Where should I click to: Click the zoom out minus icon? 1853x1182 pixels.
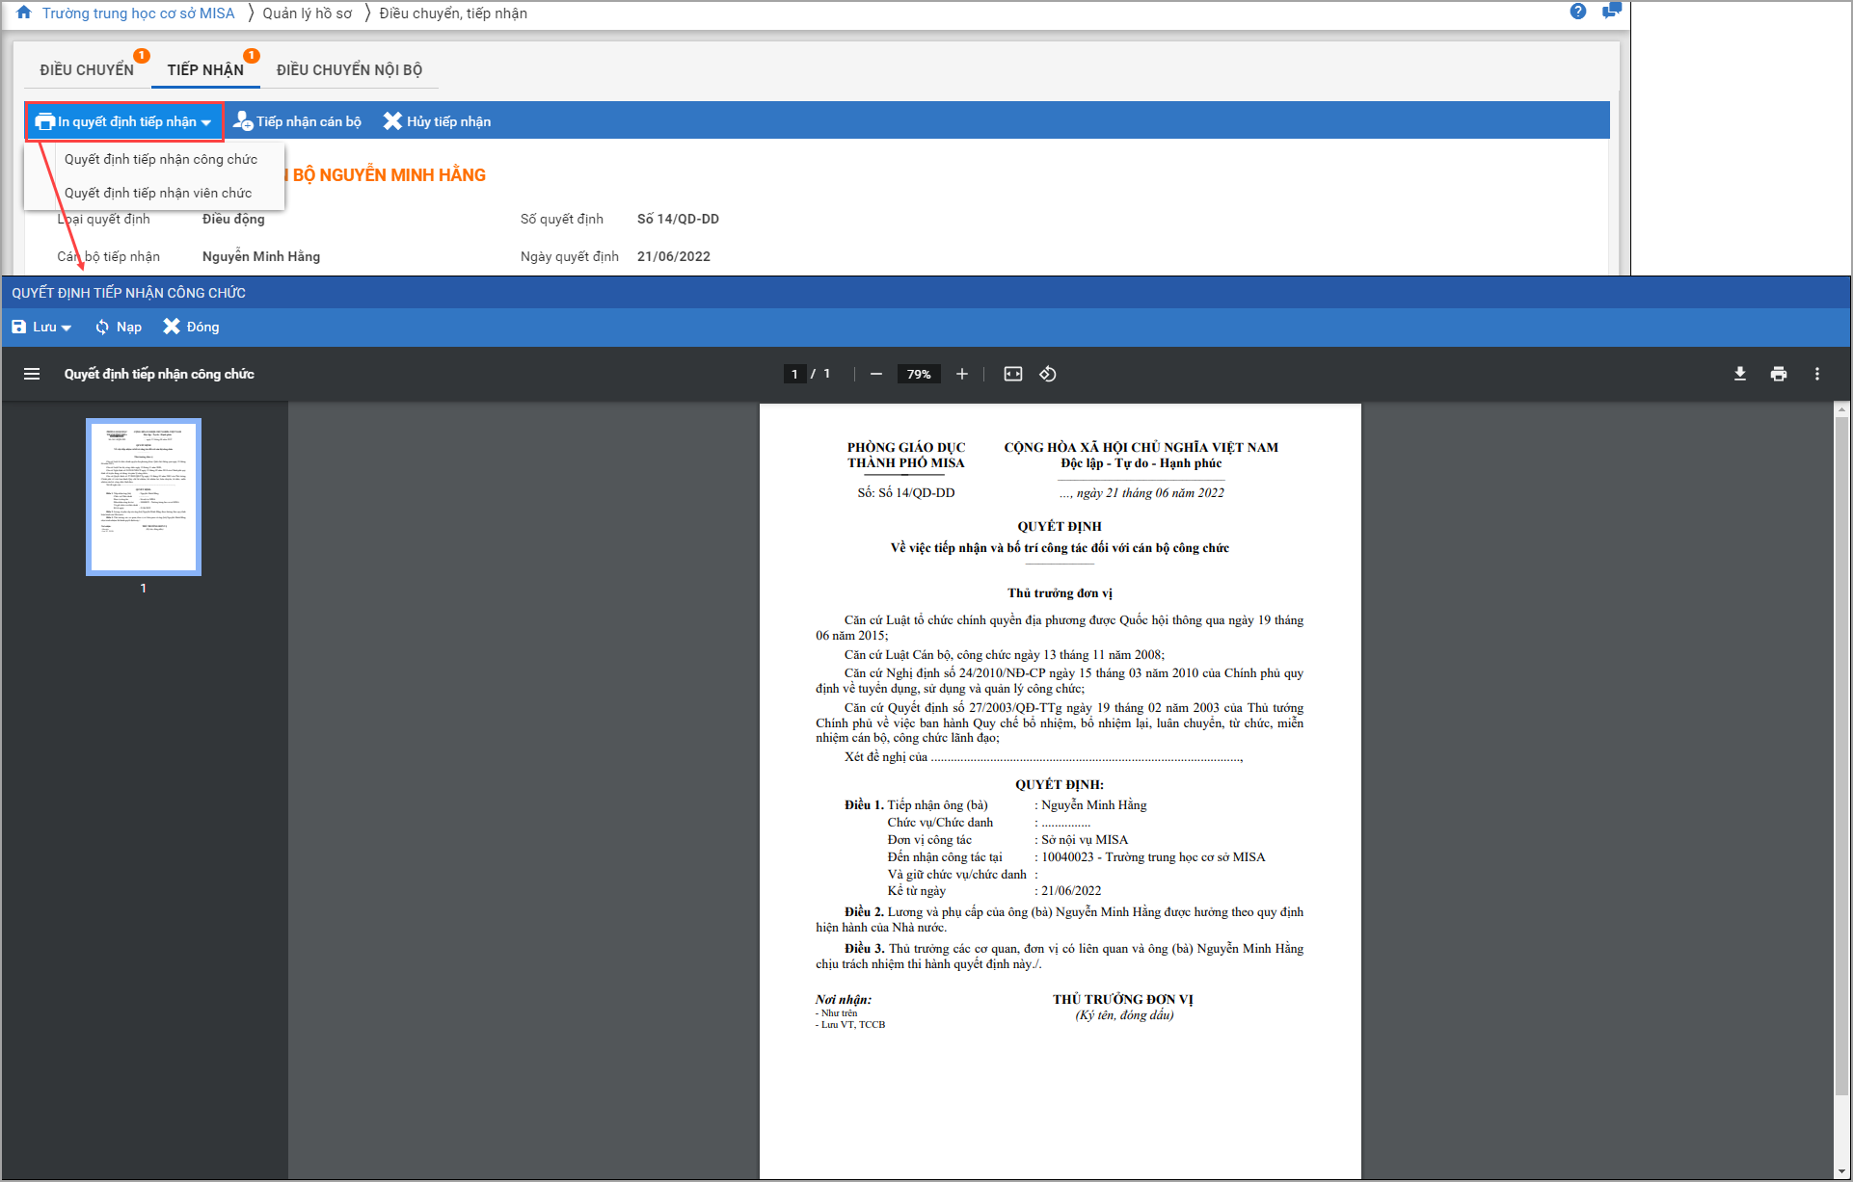(x=875, y=374)
